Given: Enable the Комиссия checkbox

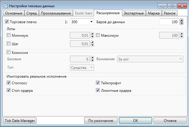Looking at the screenshot, I should (x=8, y=52).
